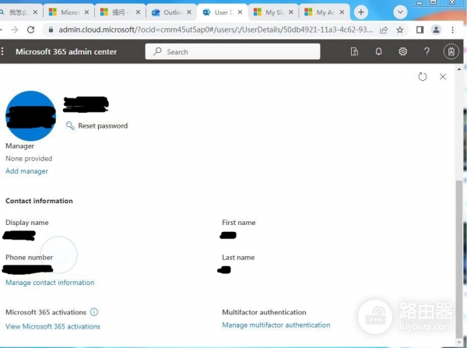Image resolution: width=467 pixels, height=348 pixels.
Task: Select the 'None provided' manager text
Action: point(29,159)
